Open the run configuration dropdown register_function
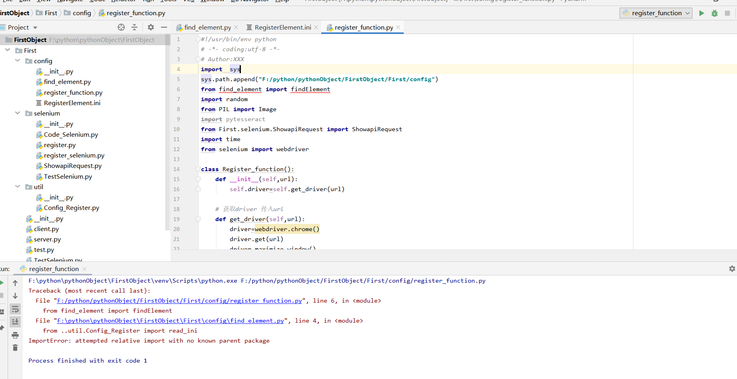This screenshot has height=379, width=737. (656, 13)
